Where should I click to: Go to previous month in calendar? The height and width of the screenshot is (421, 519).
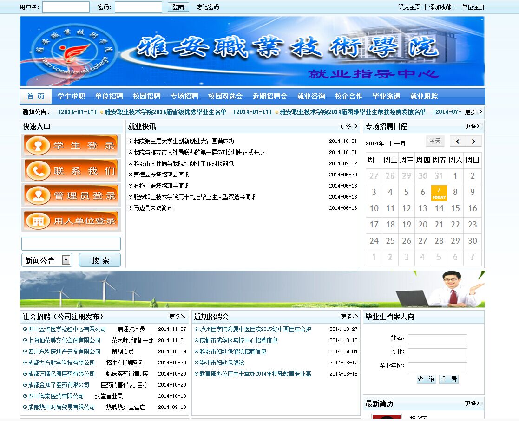point(458,142)
